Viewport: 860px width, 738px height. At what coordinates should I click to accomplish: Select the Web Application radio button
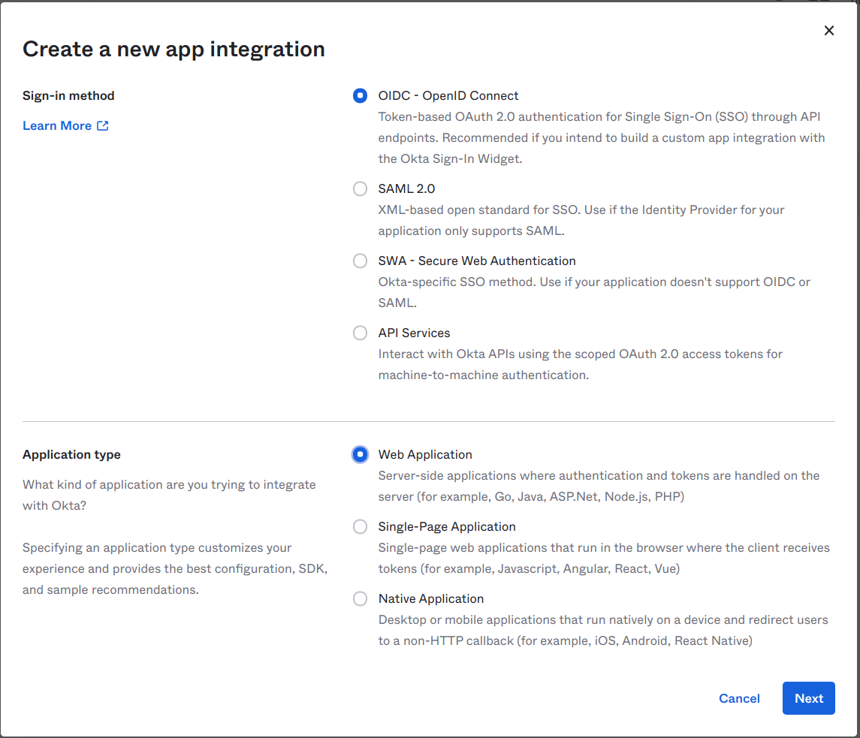(x=360, y=454)
